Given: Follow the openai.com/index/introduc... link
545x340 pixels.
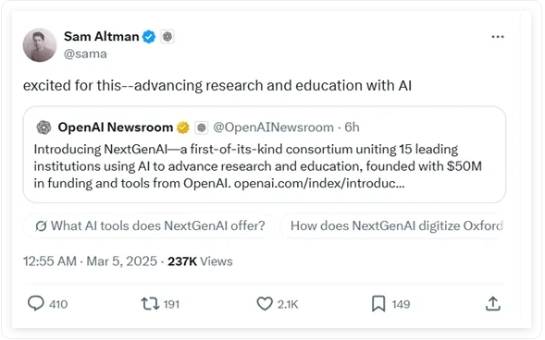Looking at the screenshot, I should (x=319, y=183).
